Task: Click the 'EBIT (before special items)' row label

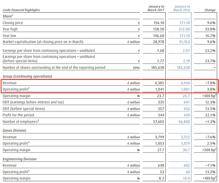Action: click(x=24, y=109)
